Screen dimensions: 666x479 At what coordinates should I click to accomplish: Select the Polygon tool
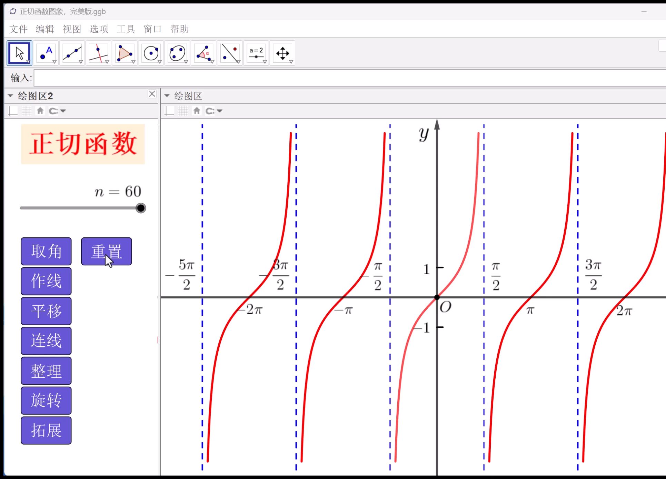tap(125, 53)
